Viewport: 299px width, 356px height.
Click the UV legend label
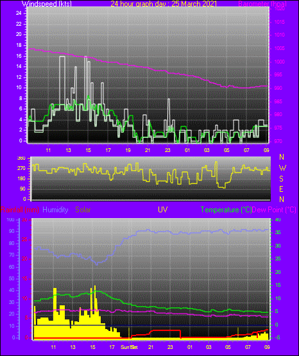click(x=162, y=210)
